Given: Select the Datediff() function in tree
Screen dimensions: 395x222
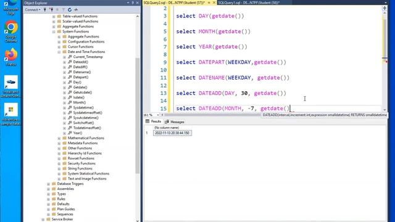Looking at the screenshot, I should (80, 67).
